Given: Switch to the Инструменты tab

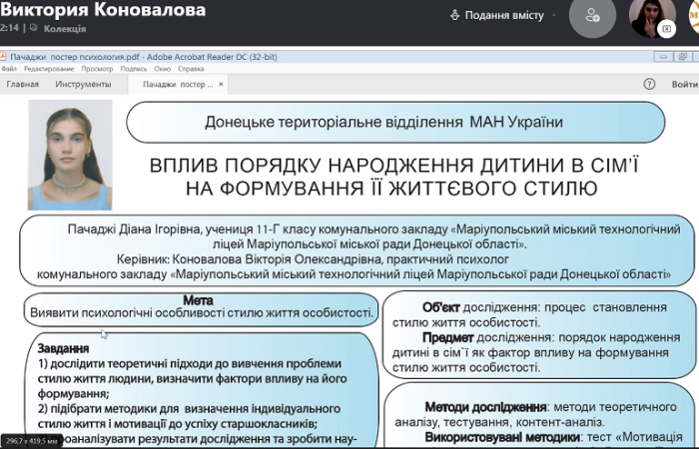Looking at the screenshot, I should [83, 85].
